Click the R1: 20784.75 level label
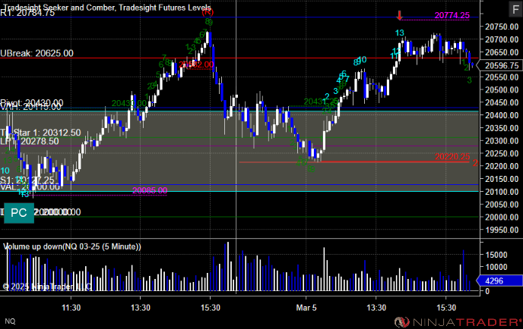Viewport: 523px width, 329px height. tap(27, 13)
